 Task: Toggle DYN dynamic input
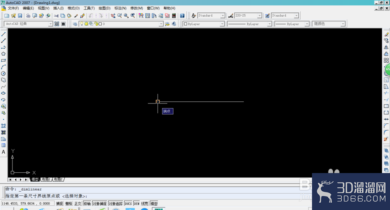pyautogui.click(x=136, y=203)
